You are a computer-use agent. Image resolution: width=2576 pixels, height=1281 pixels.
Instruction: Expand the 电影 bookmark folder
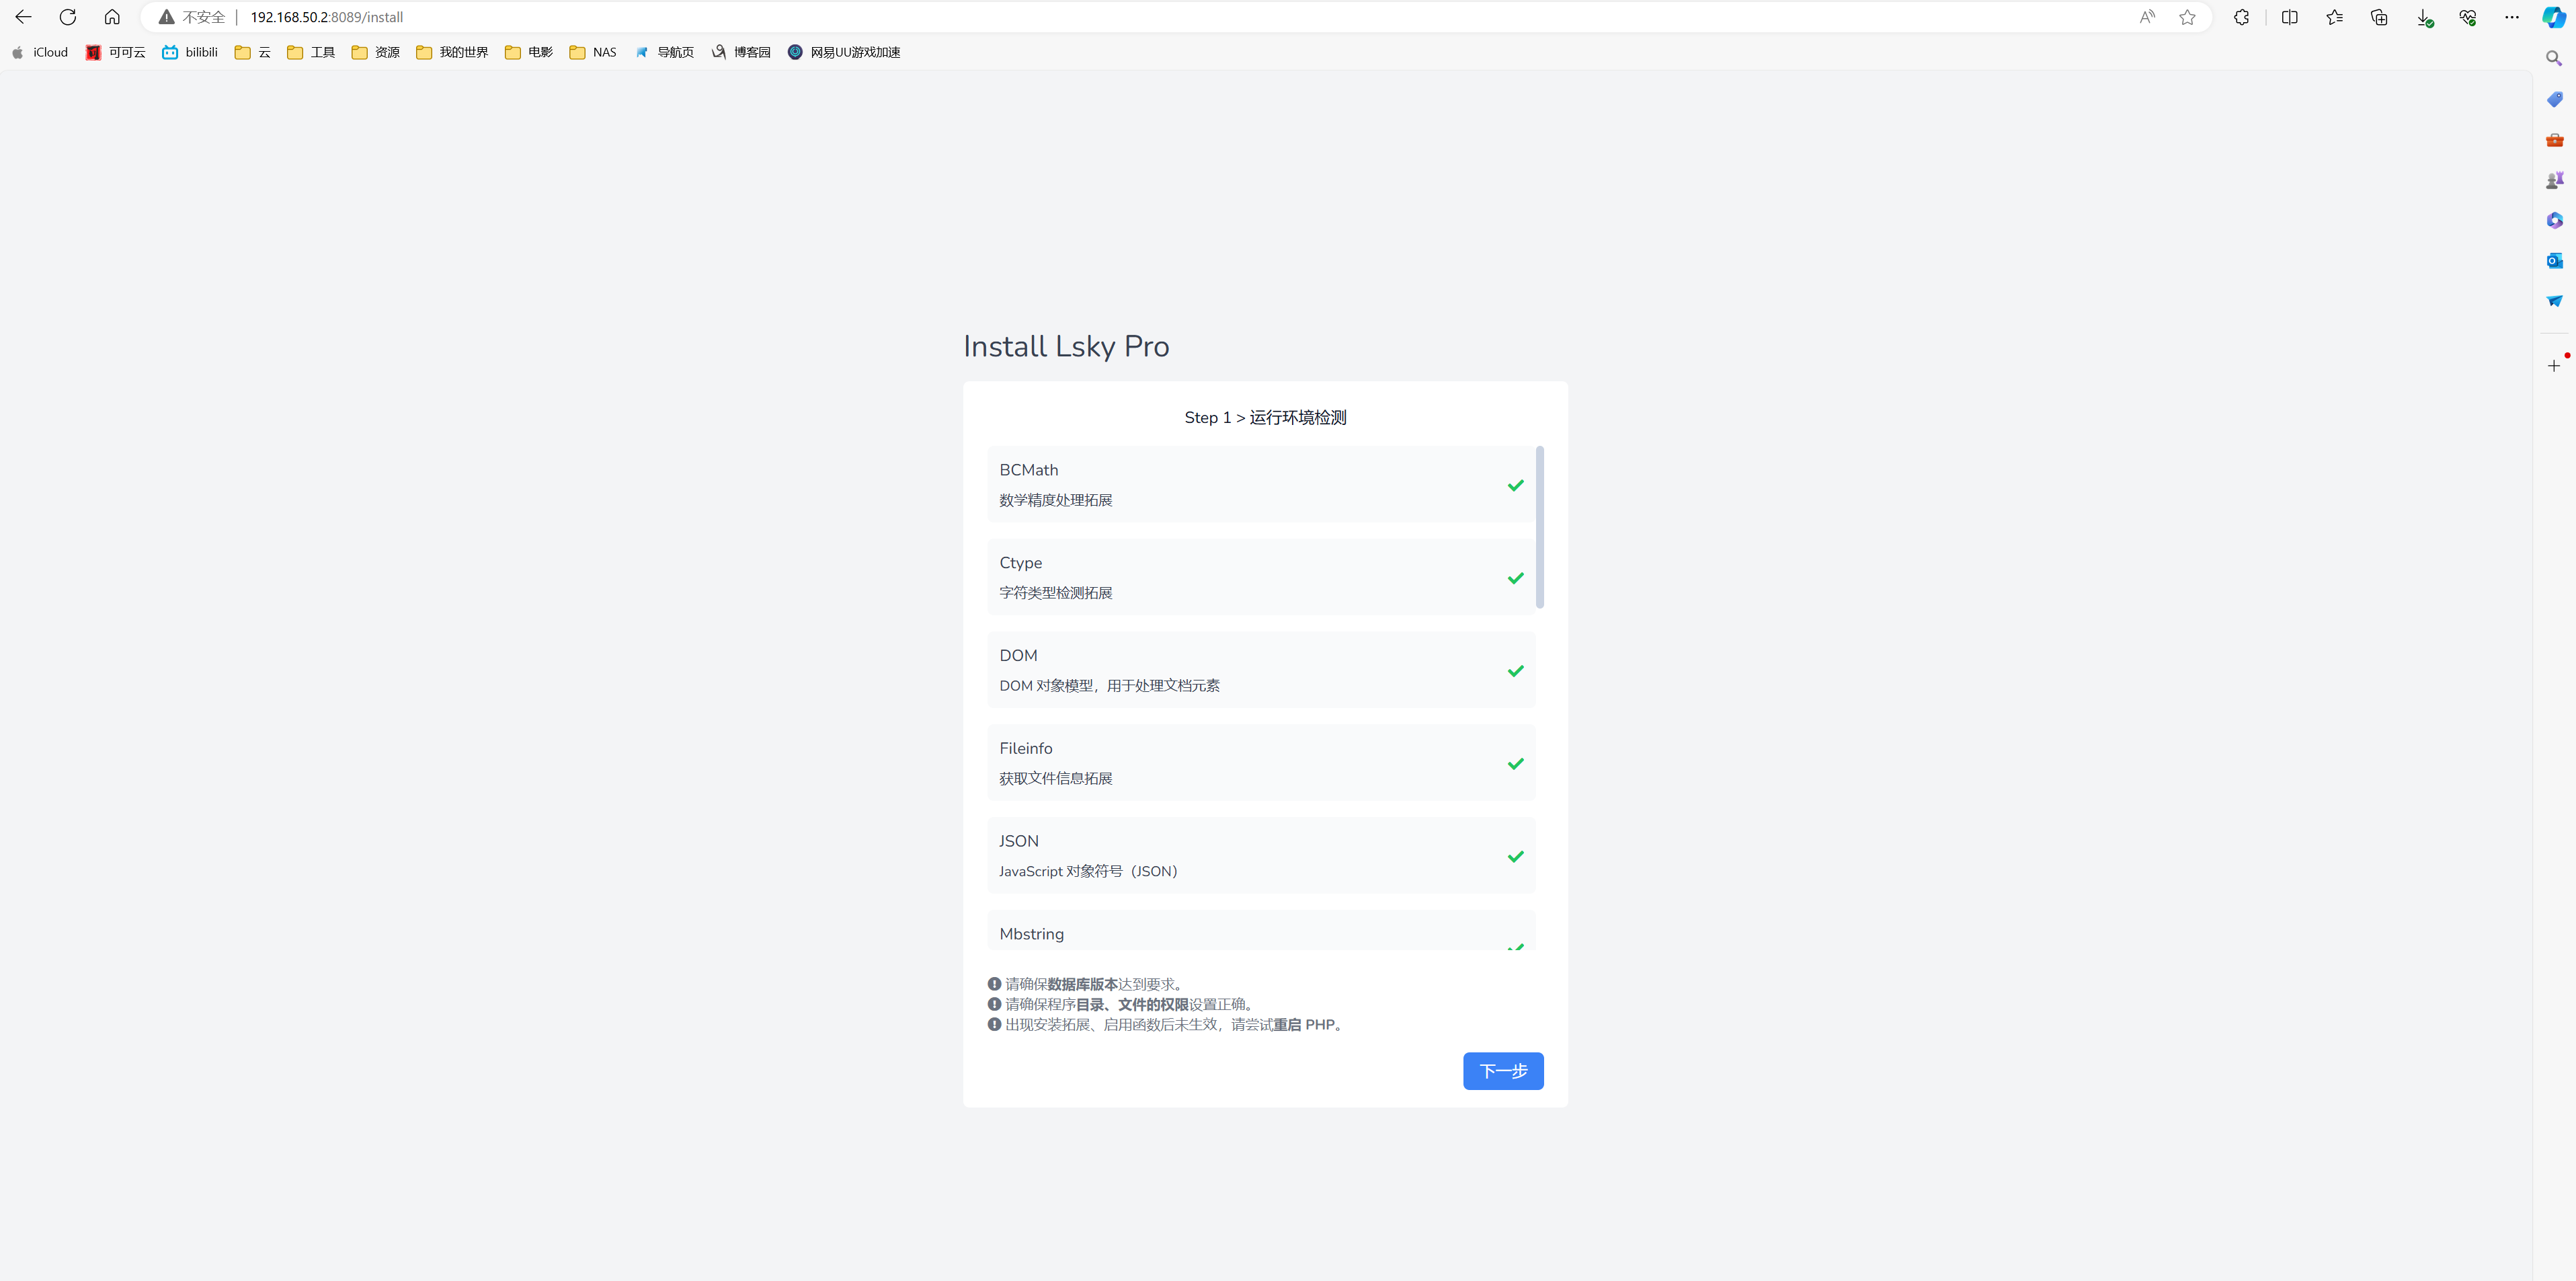(529, 52)
